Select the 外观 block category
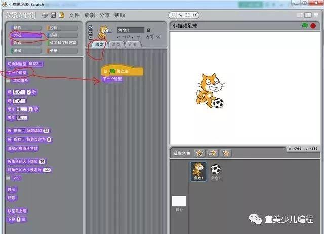Screen dimensions: 324x234 click(x=26, y=35)
